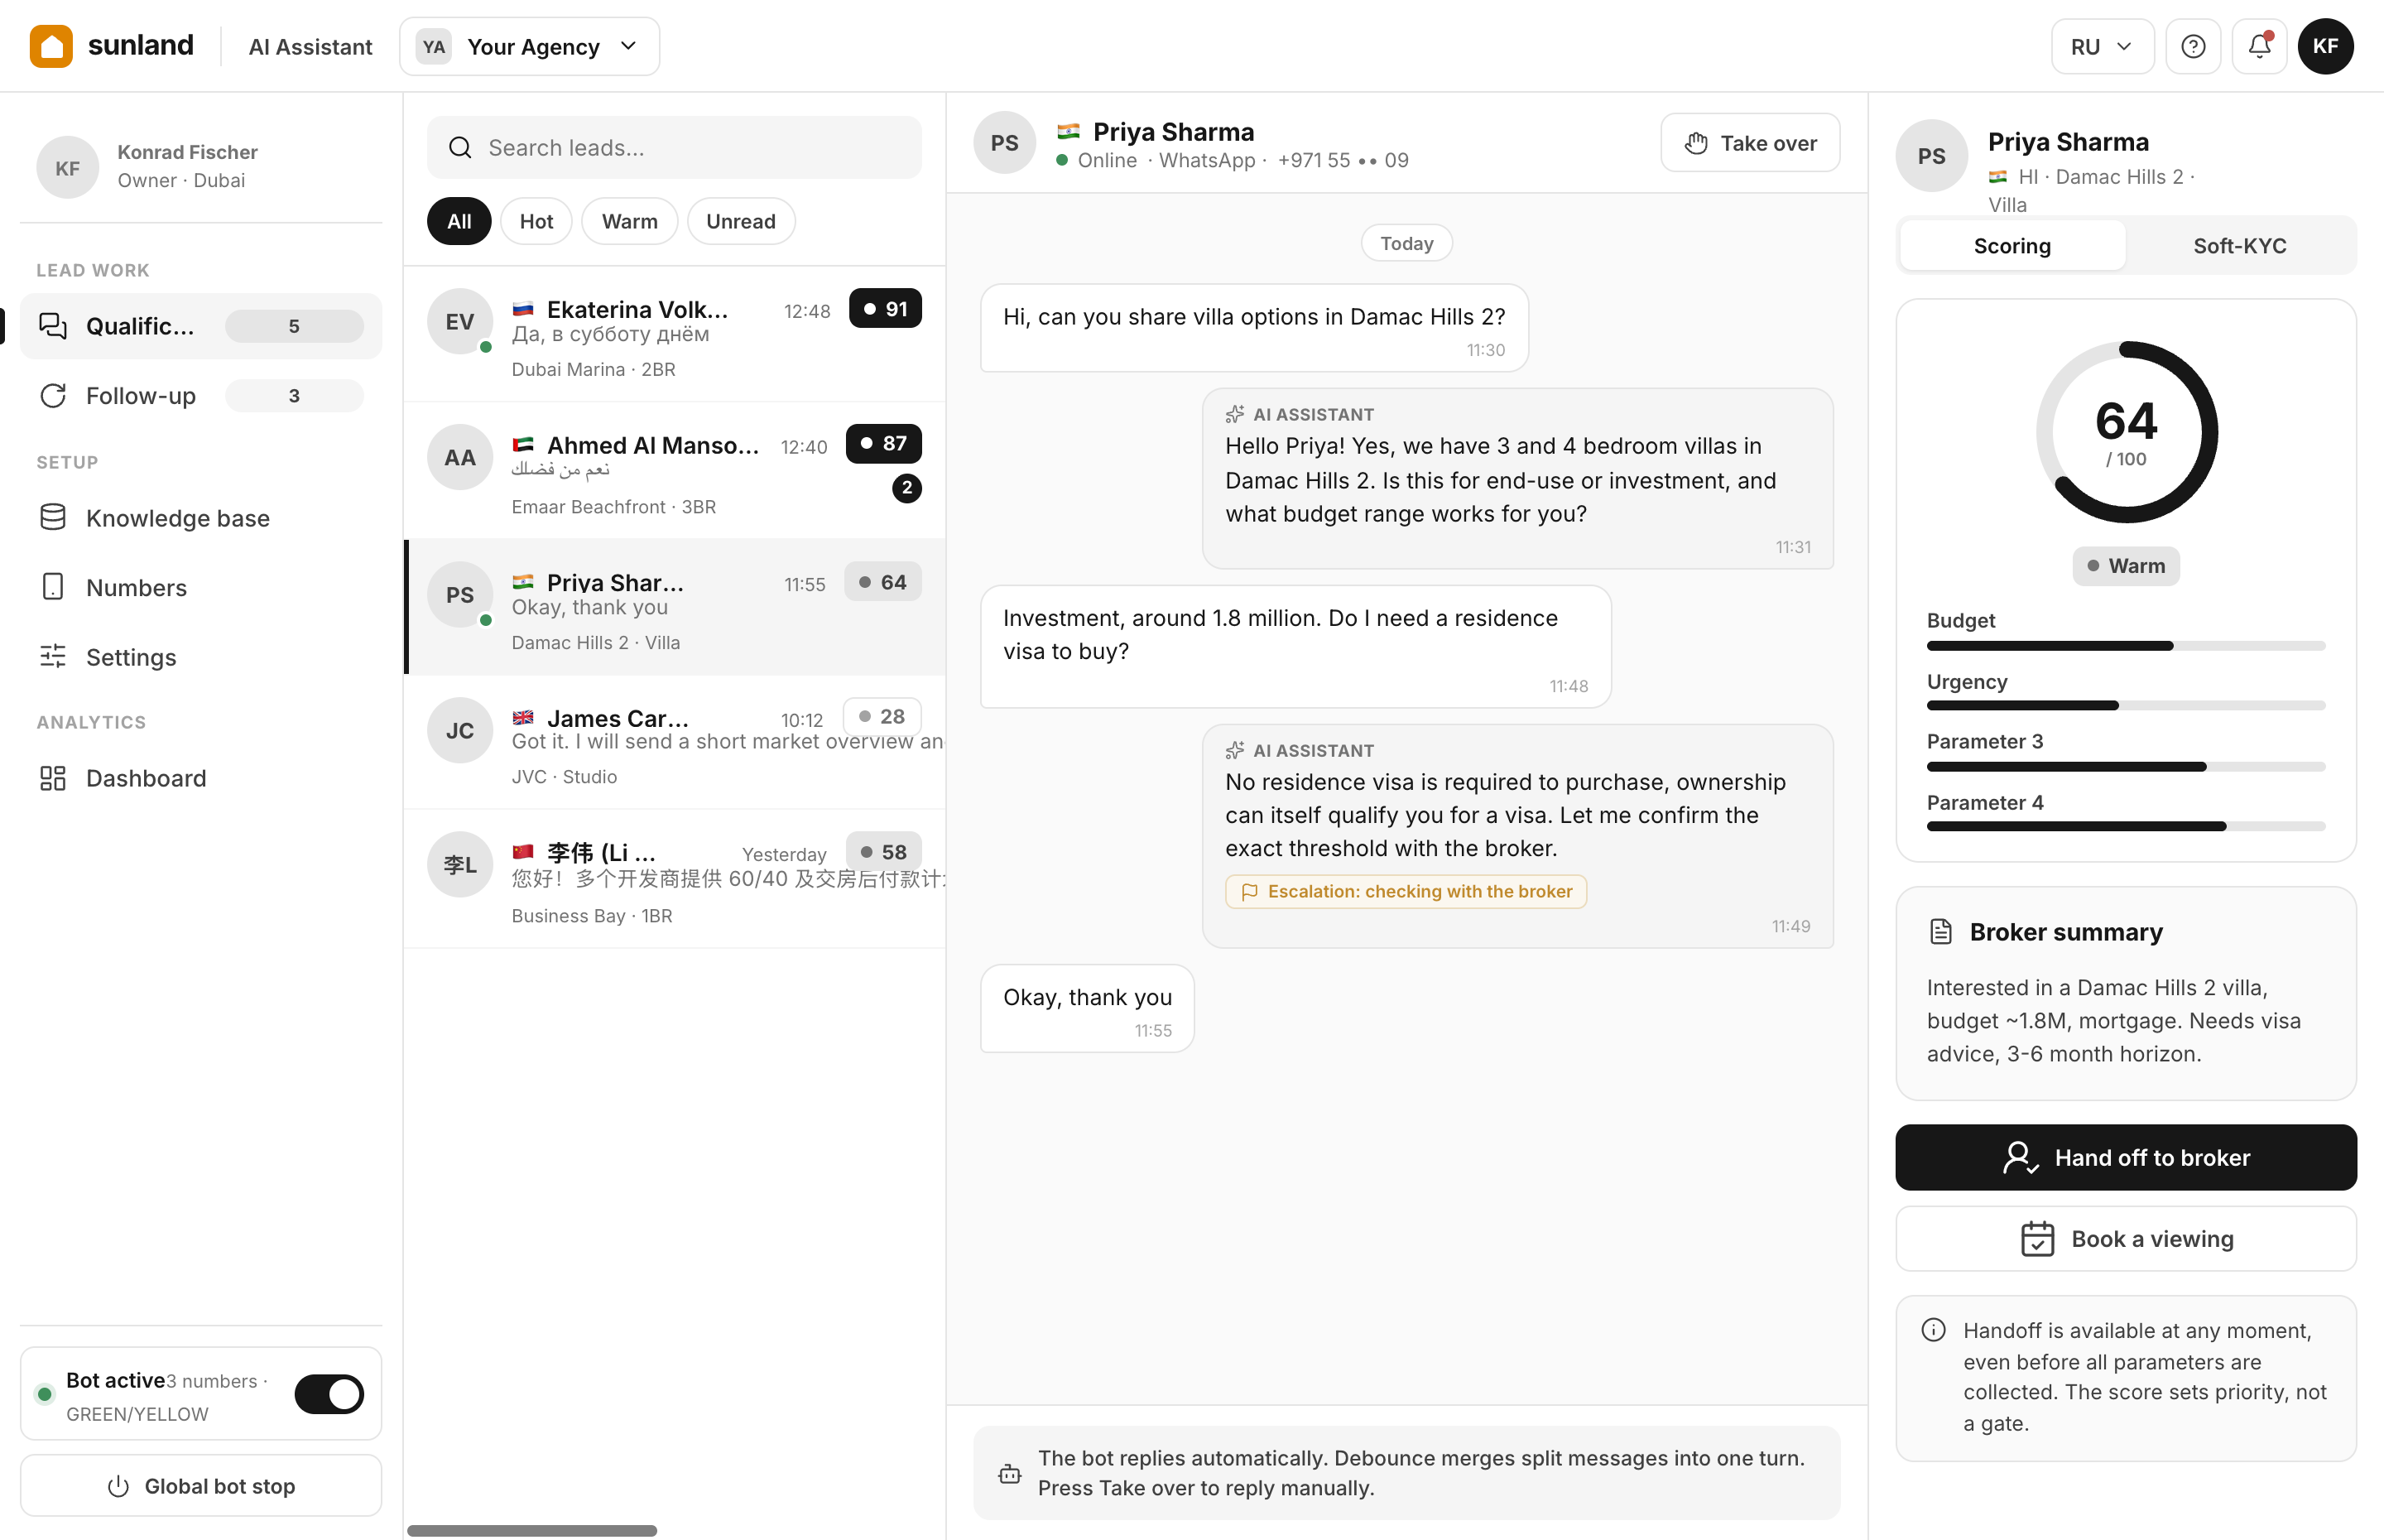This screenshot has height=1540, width=2384.
Task: Click the sunland house logo icon
Action: tap(51, 46)
